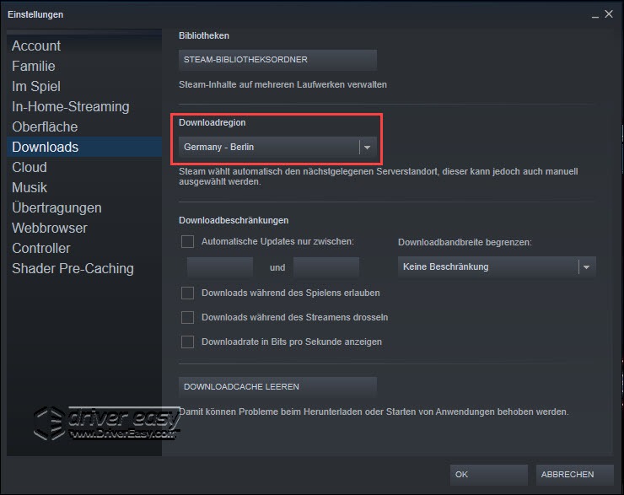Click the STEAM-BIBLIOTHEKSORDNER button
Image resolution: width=624 pixels, height=495 pixels.
pyautogui.click(x=277, y=60)
